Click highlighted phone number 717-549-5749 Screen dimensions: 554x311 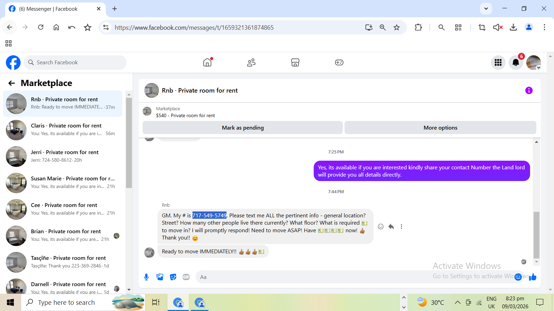(x=209, y=215)
